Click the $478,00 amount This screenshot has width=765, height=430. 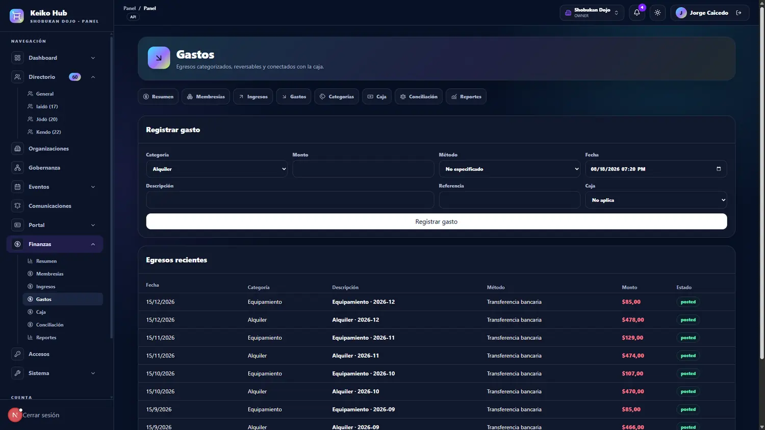pos(633,320)
